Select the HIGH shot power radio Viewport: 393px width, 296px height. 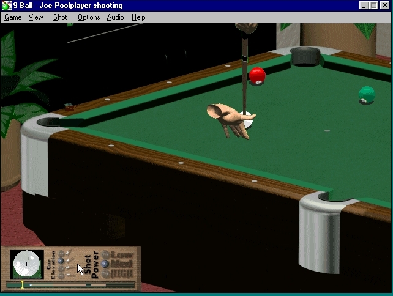click(106, 274)
